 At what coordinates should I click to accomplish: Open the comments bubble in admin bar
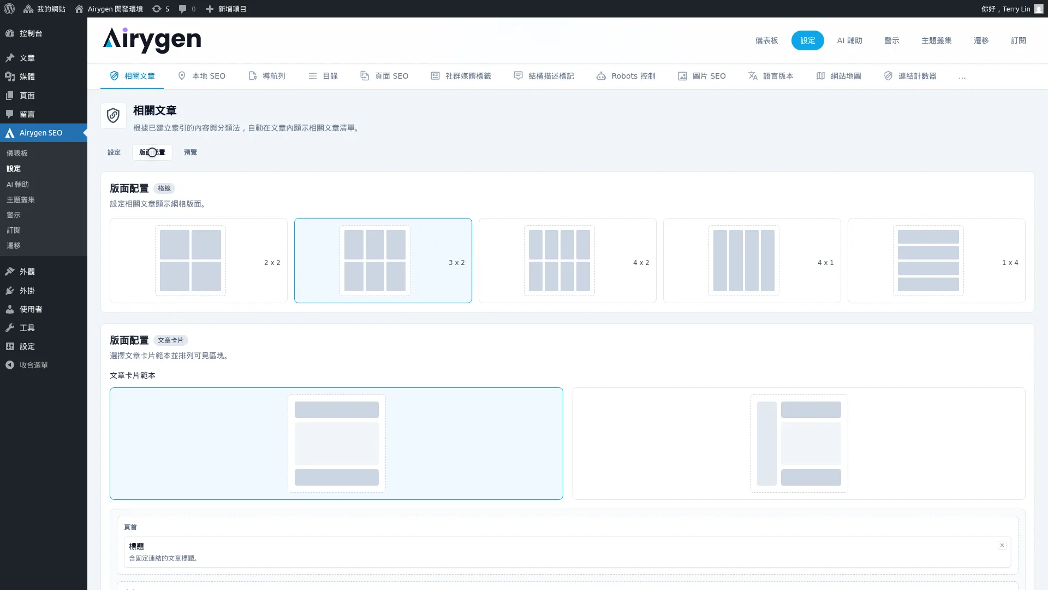187,9
